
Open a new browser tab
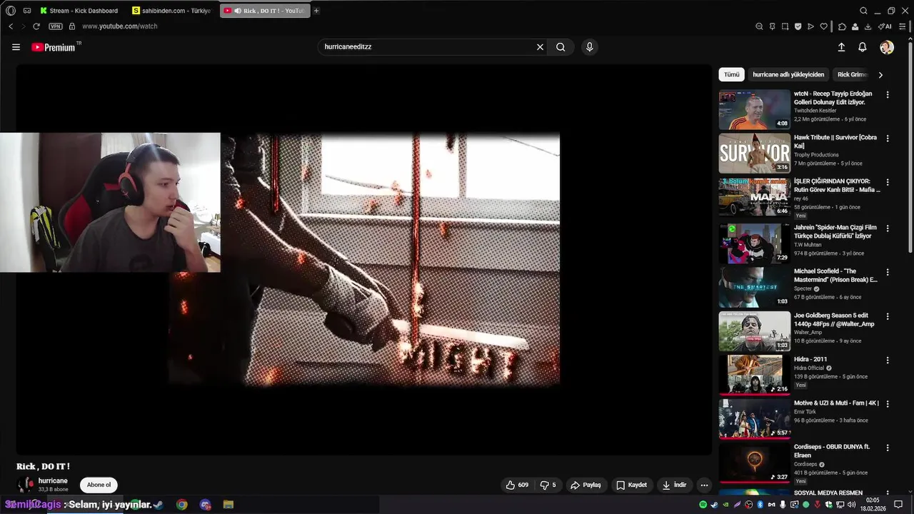[x=316, y=11]
